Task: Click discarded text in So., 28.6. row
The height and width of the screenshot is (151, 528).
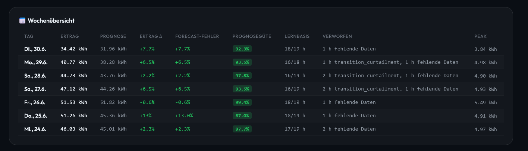Action: (x=390, y=76)
